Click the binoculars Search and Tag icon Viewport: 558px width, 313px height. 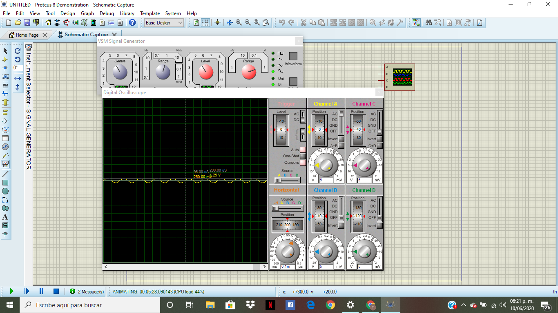point(429,23)
